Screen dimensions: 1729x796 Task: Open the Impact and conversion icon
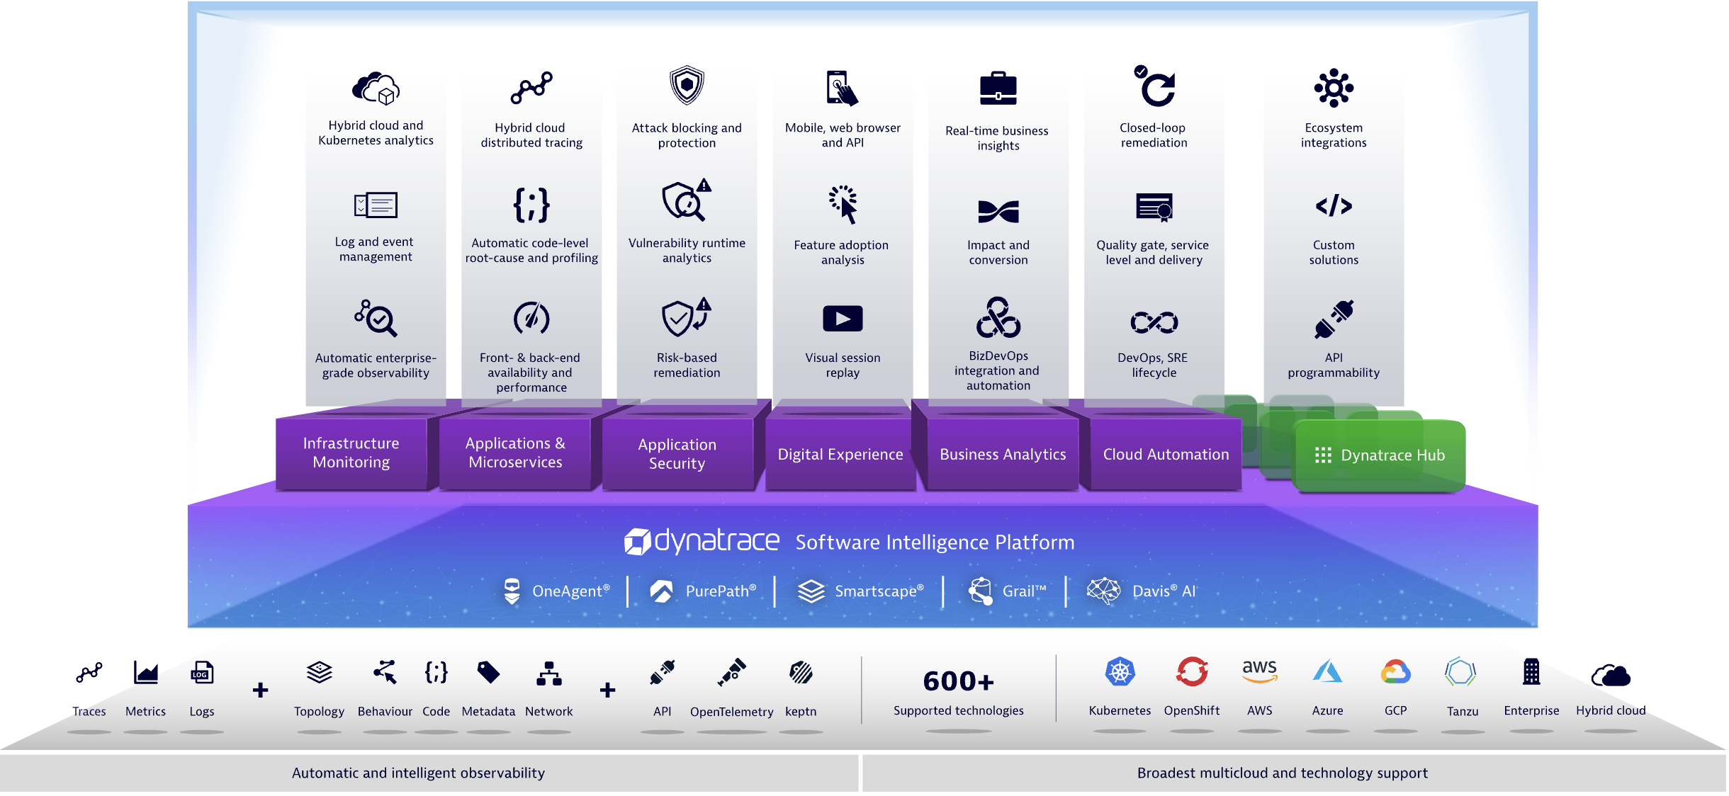click(998, 211)
